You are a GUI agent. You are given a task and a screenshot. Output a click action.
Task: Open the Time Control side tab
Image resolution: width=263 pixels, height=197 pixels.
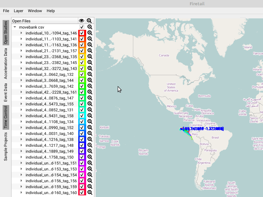pos(6,117)
